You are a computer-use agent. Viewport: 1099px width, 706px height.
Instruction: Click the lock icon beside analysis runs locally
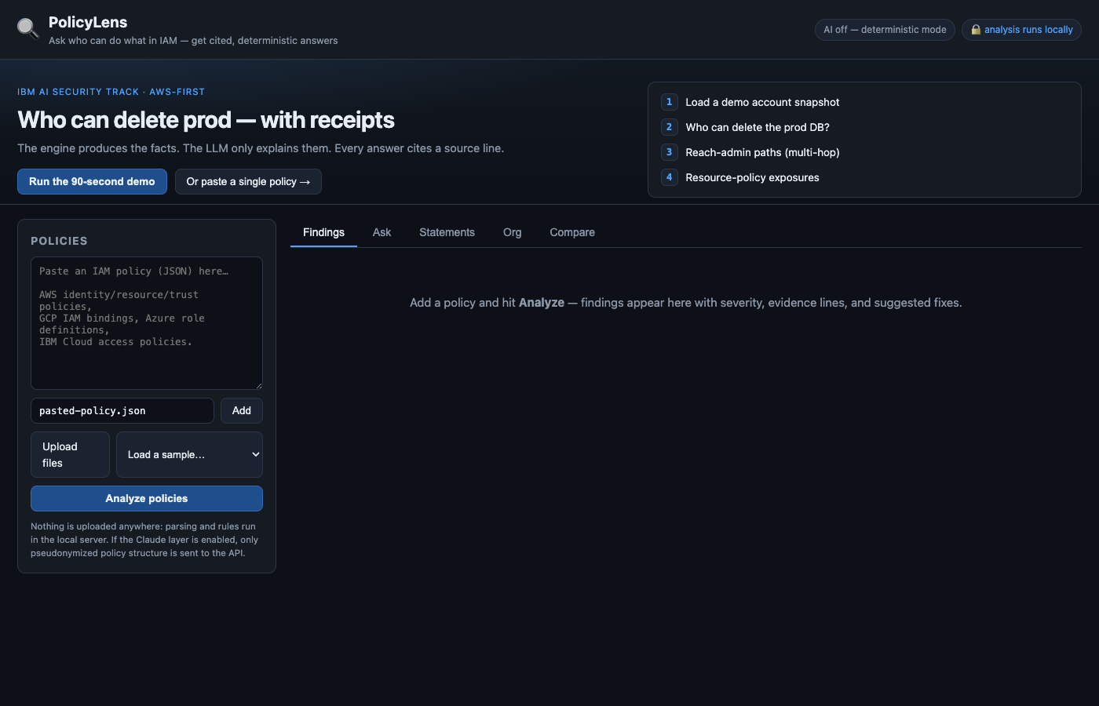click(976, 30)
